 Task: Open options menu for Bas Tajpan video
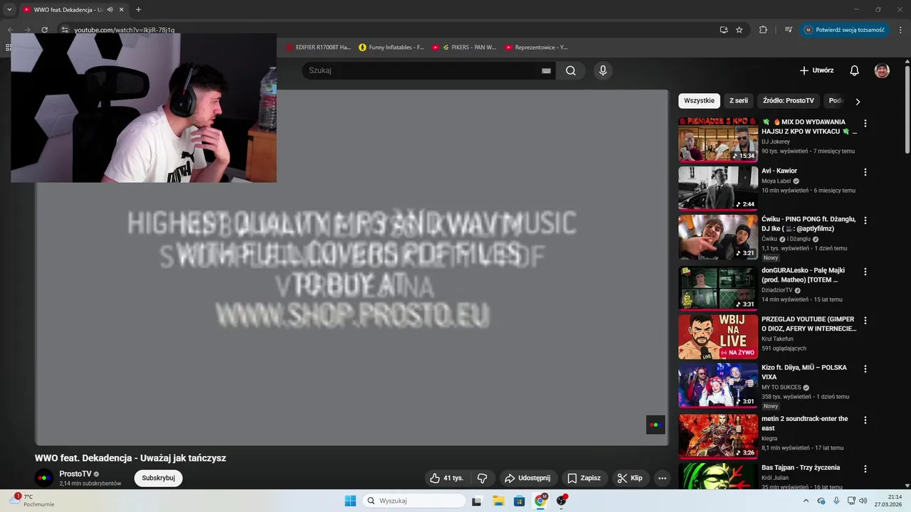coord(865,469)
